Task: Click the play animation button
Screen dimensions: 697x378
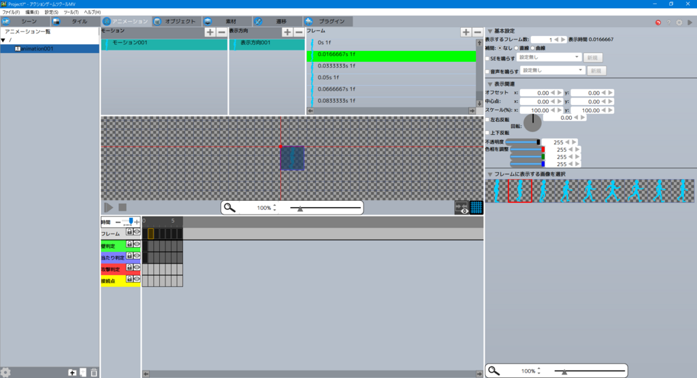Action: (x=108, y=208)
